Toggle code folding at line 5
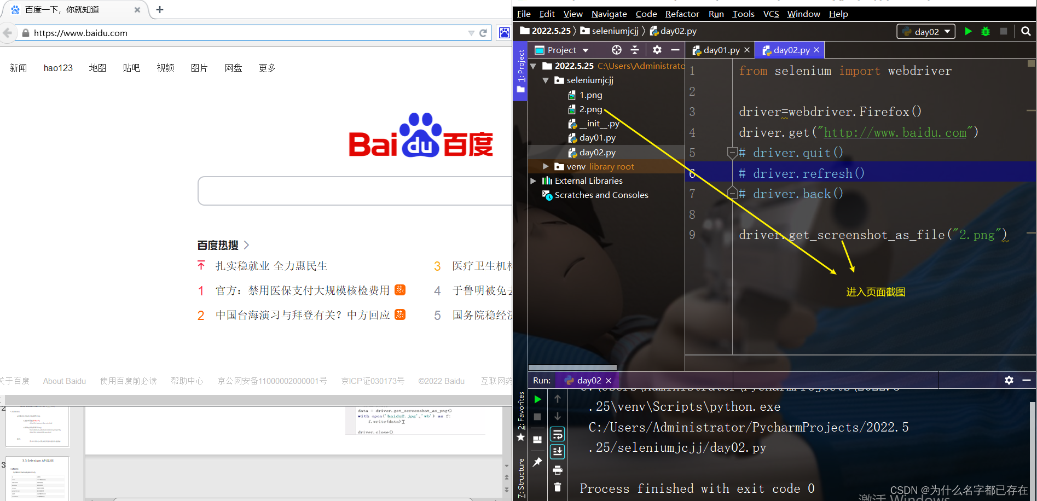 pos(732,153)
